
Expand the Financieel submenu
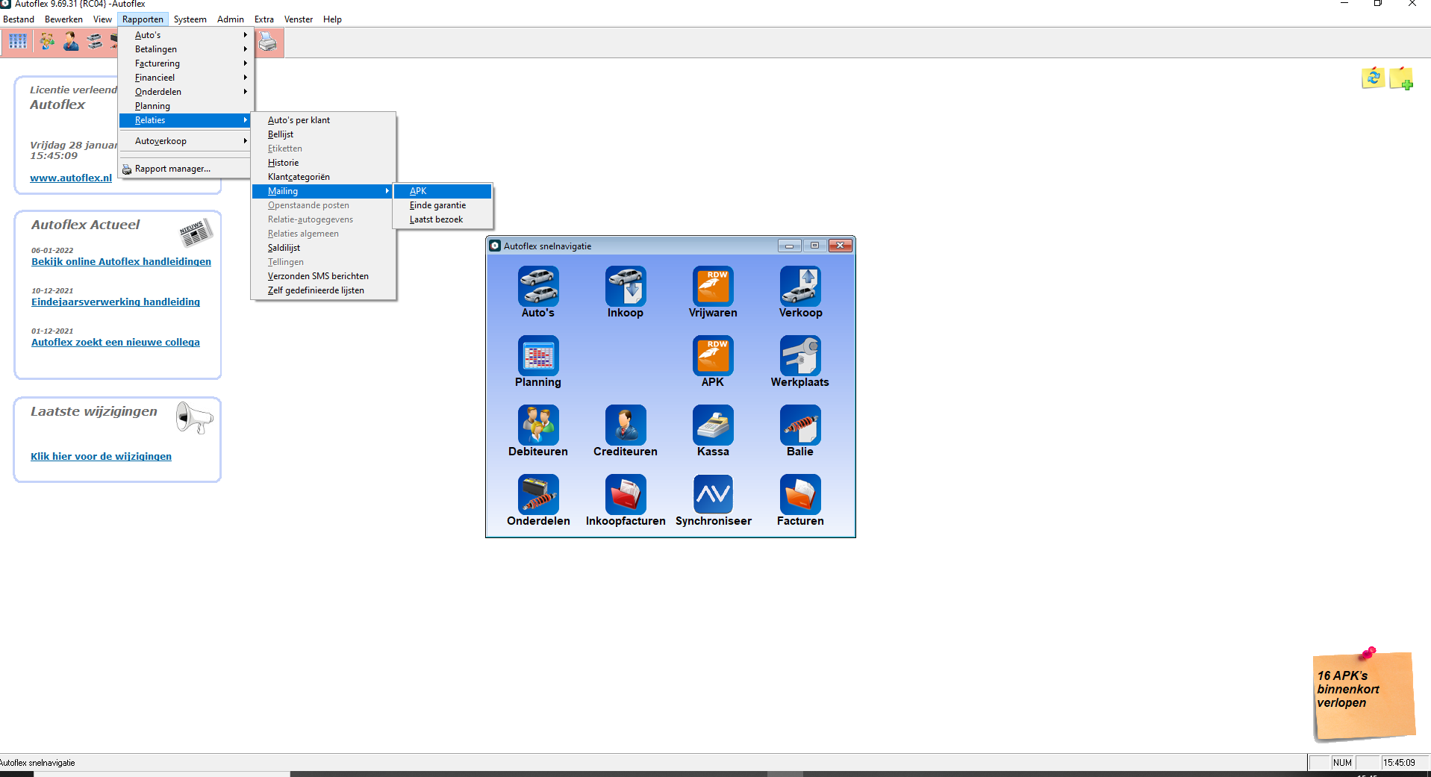tap(186, 78)
